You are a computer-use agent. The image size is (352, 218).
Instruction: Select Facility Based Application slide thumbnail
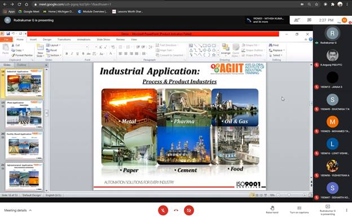24,145
